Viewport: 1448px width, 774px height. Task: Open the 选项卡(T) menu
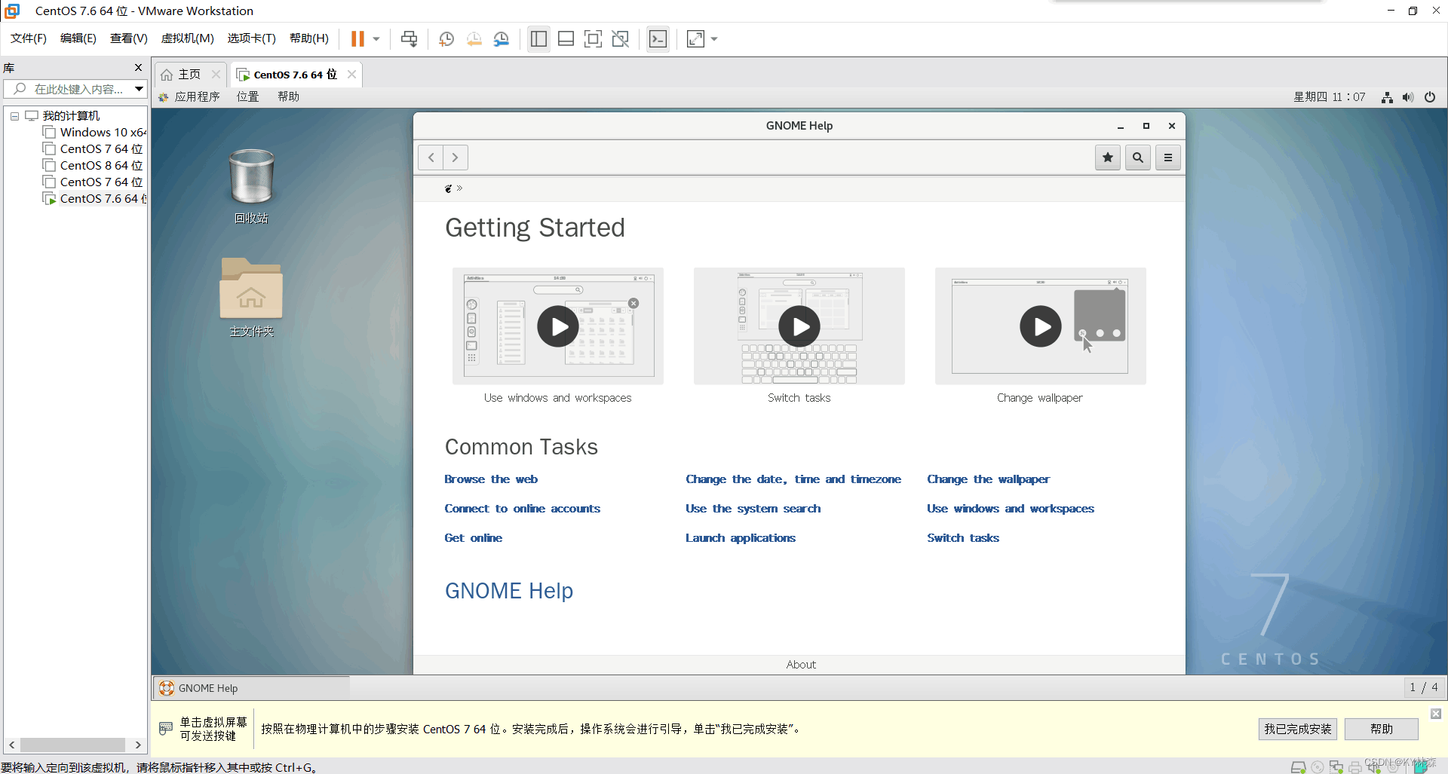[x=252, y=38]
